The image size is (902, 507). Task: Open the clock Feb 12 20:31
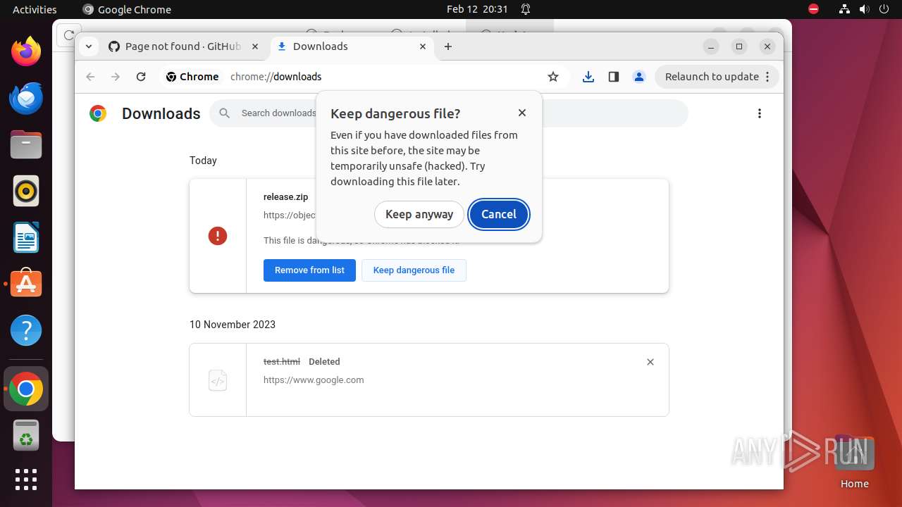coord(477,9)
